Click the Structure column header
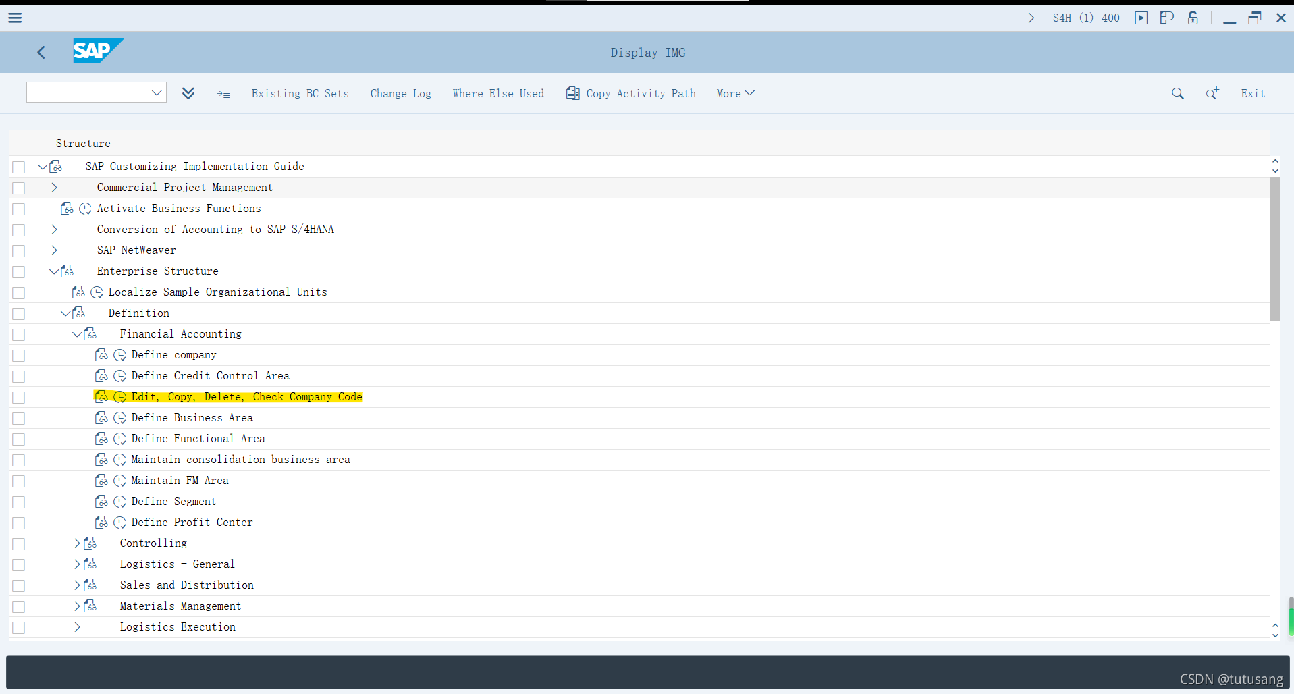The image size is (1294, 694). tap(83, 143)
